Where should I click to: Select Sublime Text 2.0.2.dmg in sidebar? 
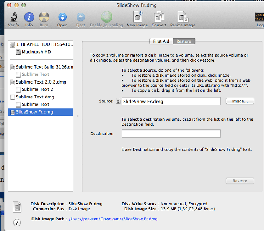pos(41,82)
